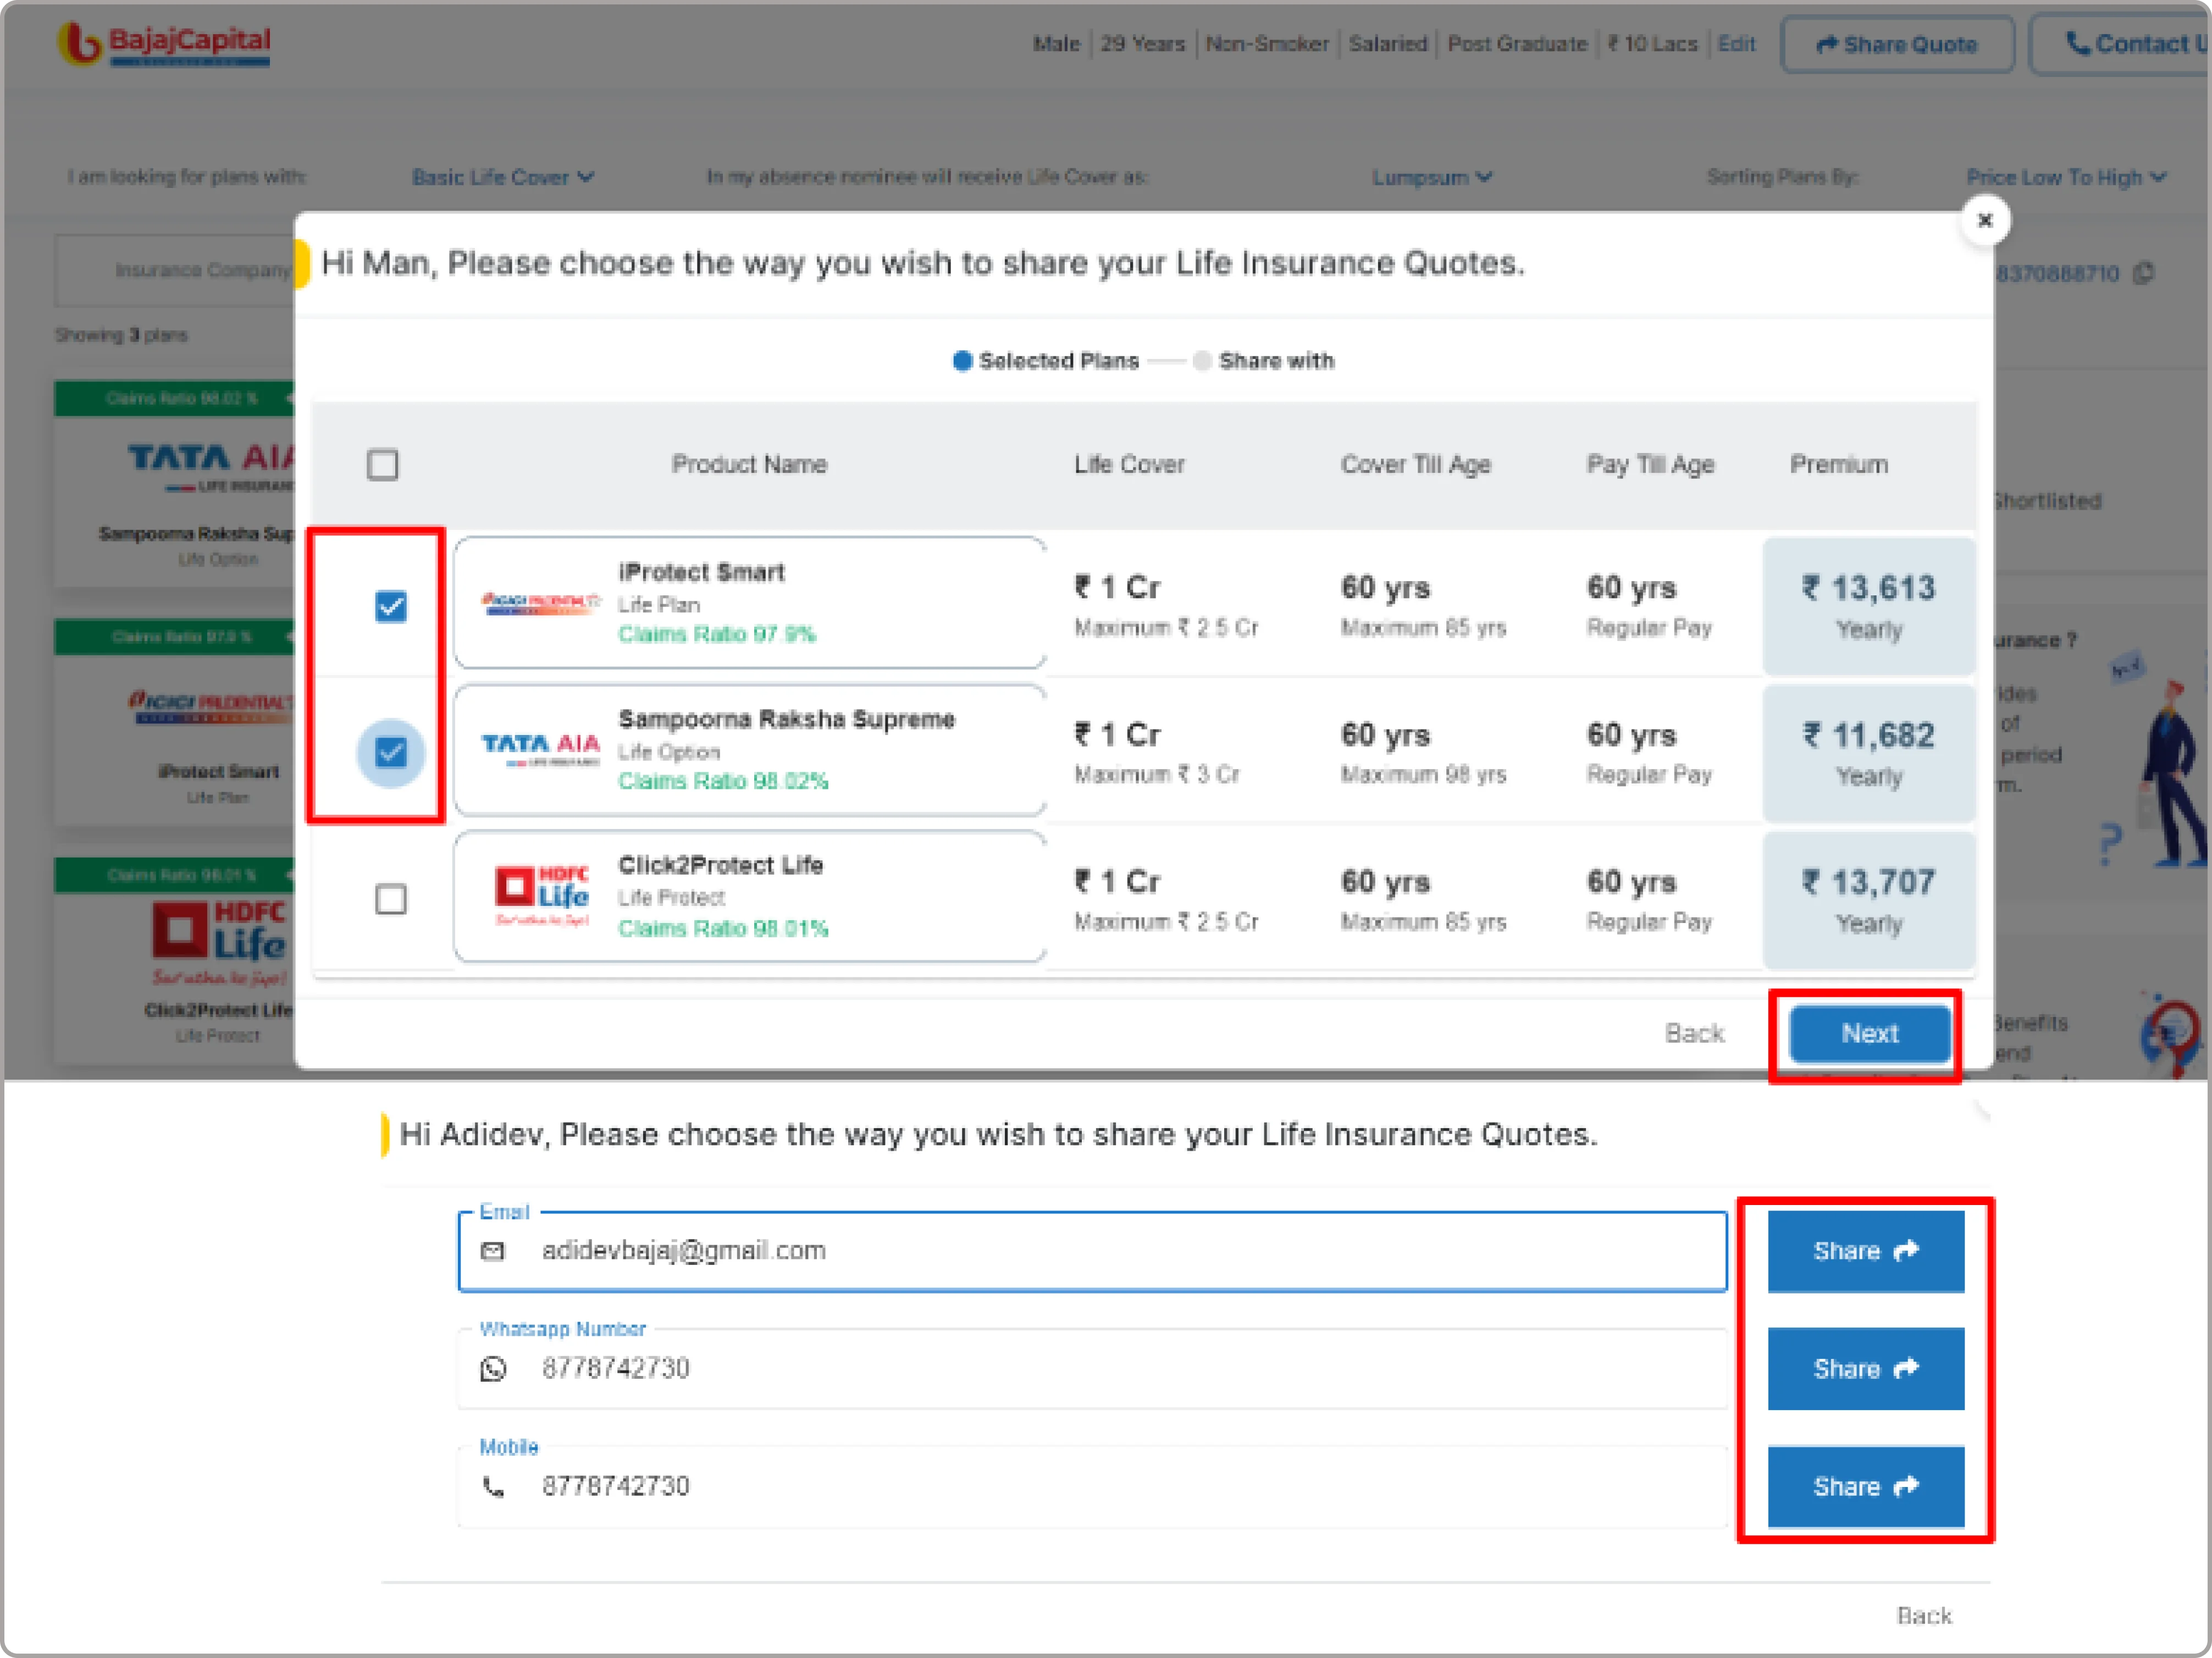Open the Basic Life Cover dropdown
This screenshot has width=2212, height=1658.
pos(503,177)
